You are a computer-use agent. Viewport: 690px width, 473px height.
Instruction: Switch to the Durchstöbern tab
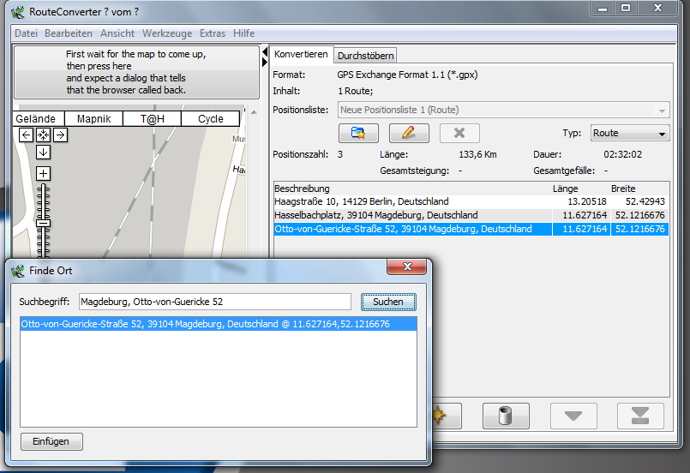tap(365, 56)
